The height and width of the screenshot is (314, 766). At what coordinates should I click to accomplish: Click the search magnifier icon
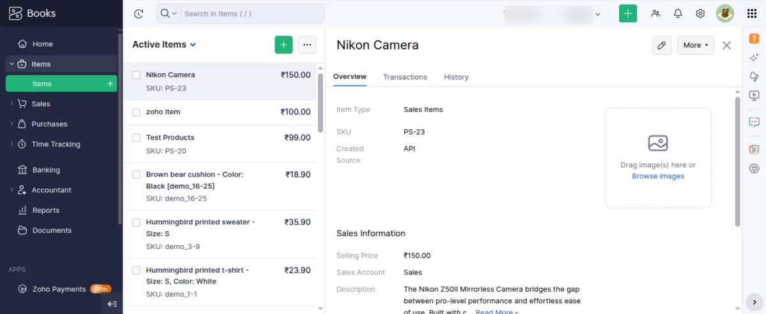click(x=165, y=13)
